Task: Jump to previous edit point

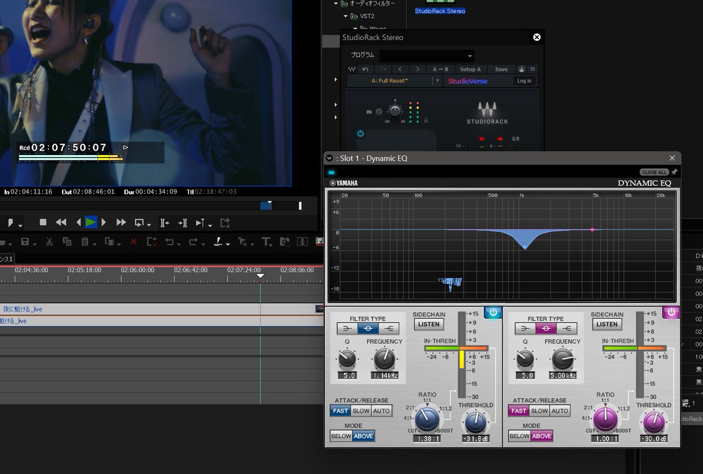Action: 165,222
